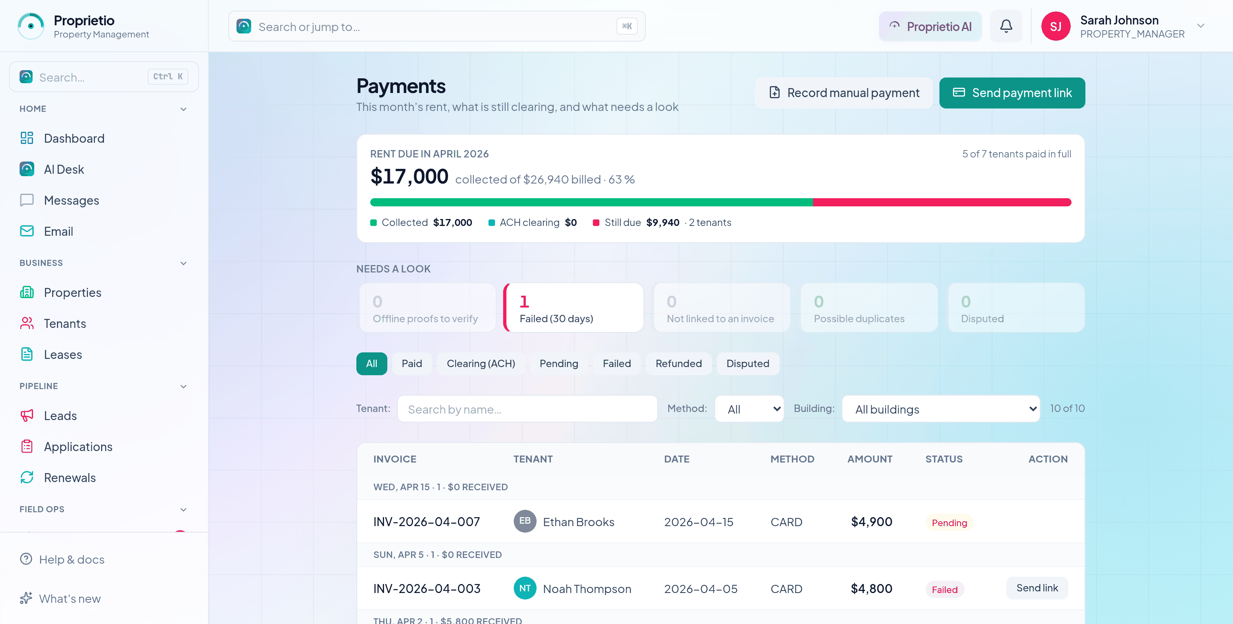This screenshot has width=1233, height=624.
Task: Open the notifications bell
Action: click(1005, 27)
